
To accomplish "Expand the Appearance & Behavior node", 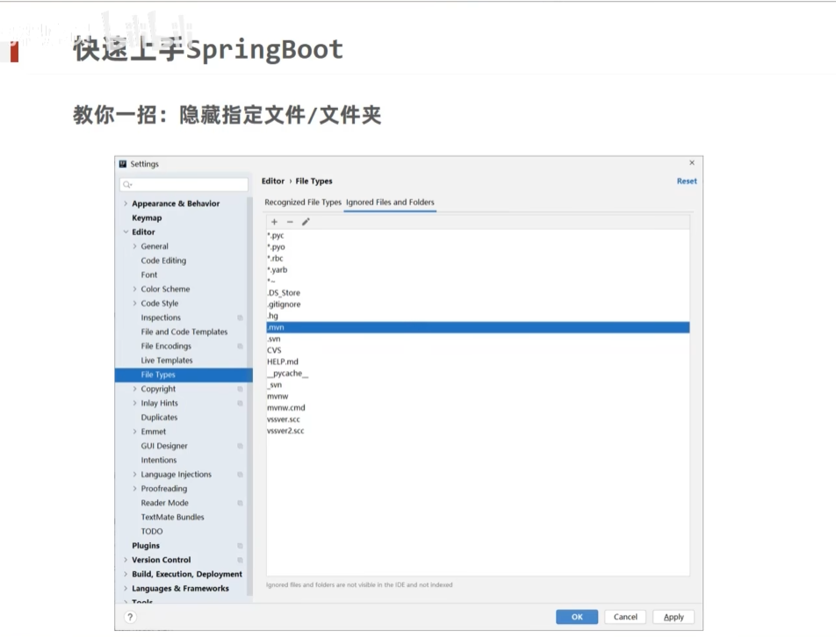I will [126, 204].
